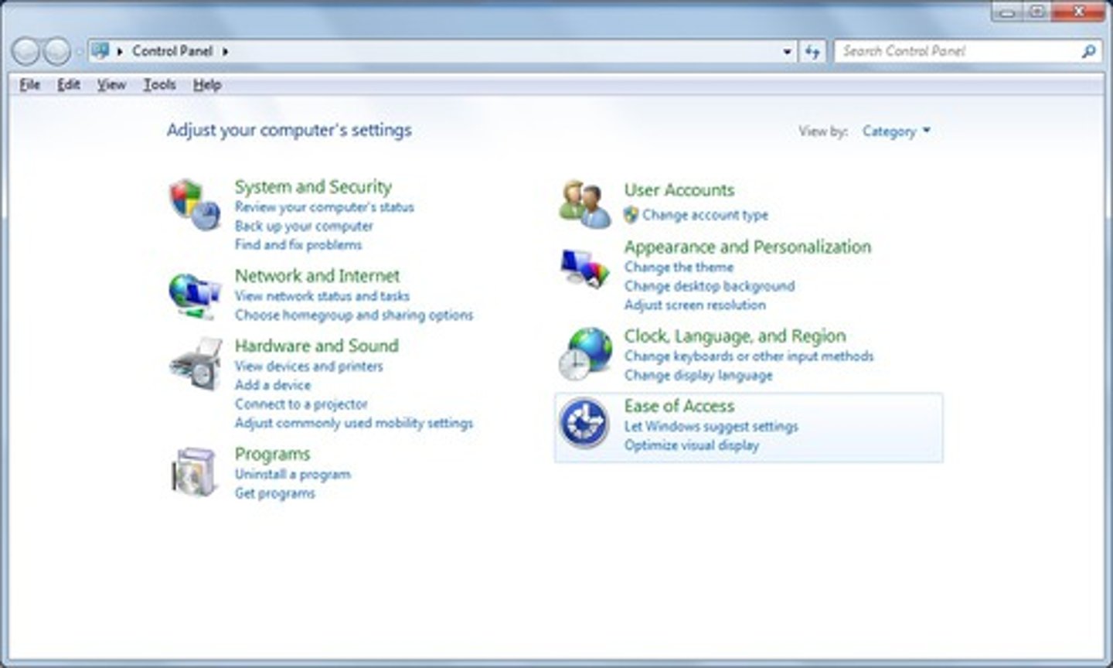
Task: Expand the View by Category dropdown
Action: click(x=896, y=131)
